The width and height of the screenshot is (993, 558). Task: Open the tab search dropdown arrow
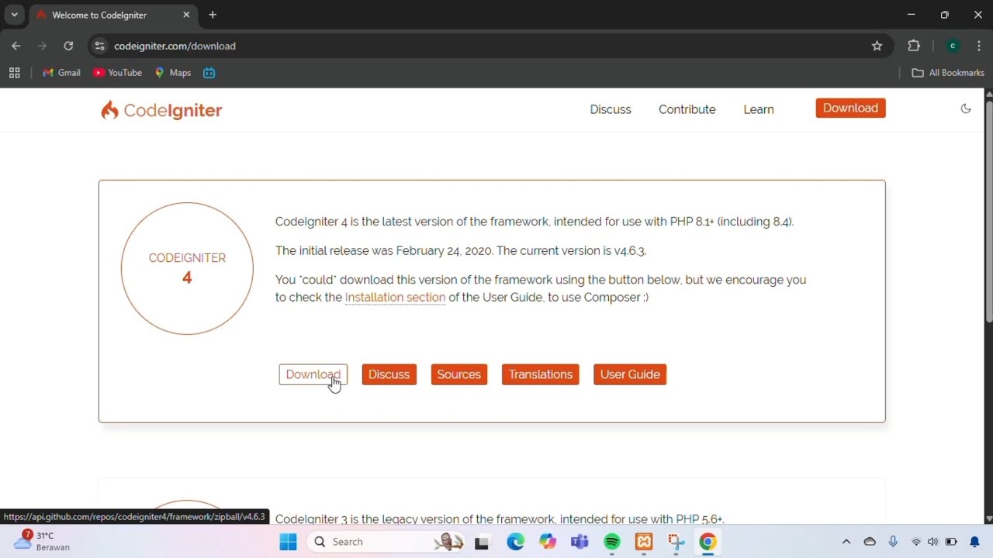pos(14,15)
